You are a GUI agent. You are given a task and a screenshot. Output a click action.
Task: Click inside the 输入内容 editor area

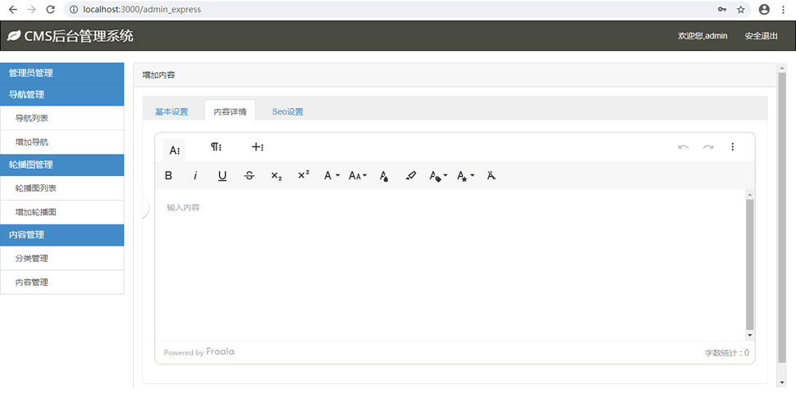click(451, 264)
